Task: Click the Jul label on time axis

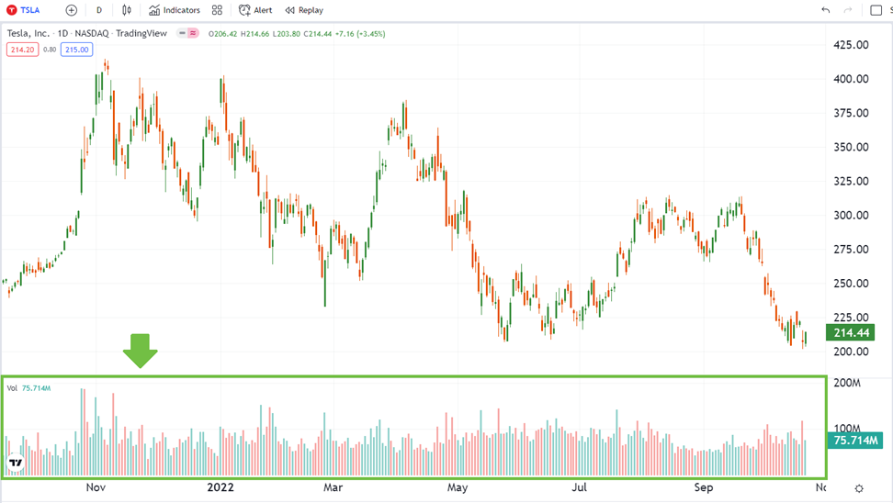Action: pyautogui.click(x=579, y=487)
